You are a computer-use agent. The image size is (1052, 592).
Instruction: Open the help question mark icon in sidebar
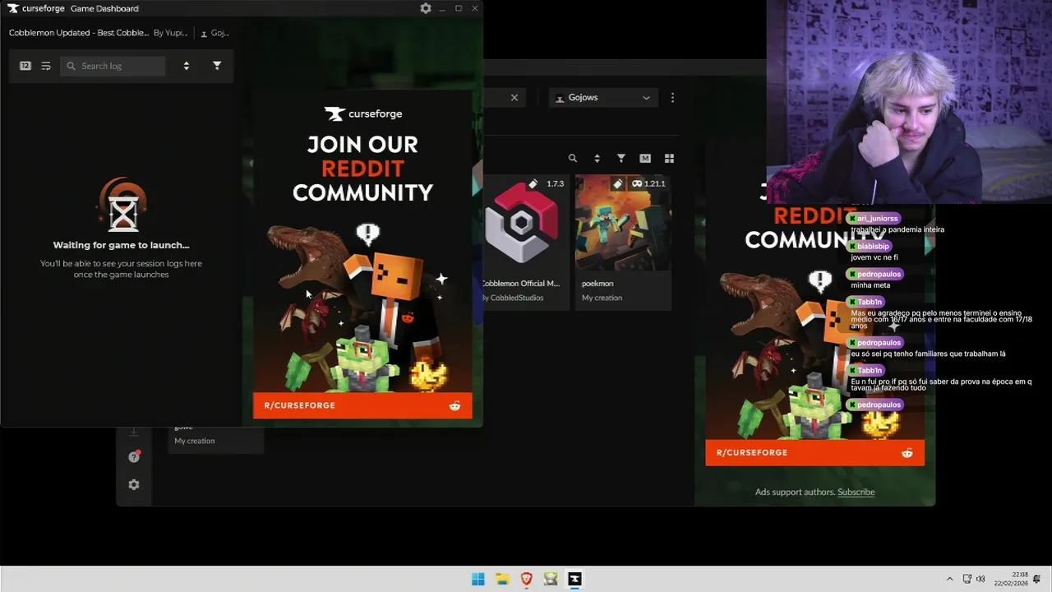pyautogui.click(x=134, y=457)
